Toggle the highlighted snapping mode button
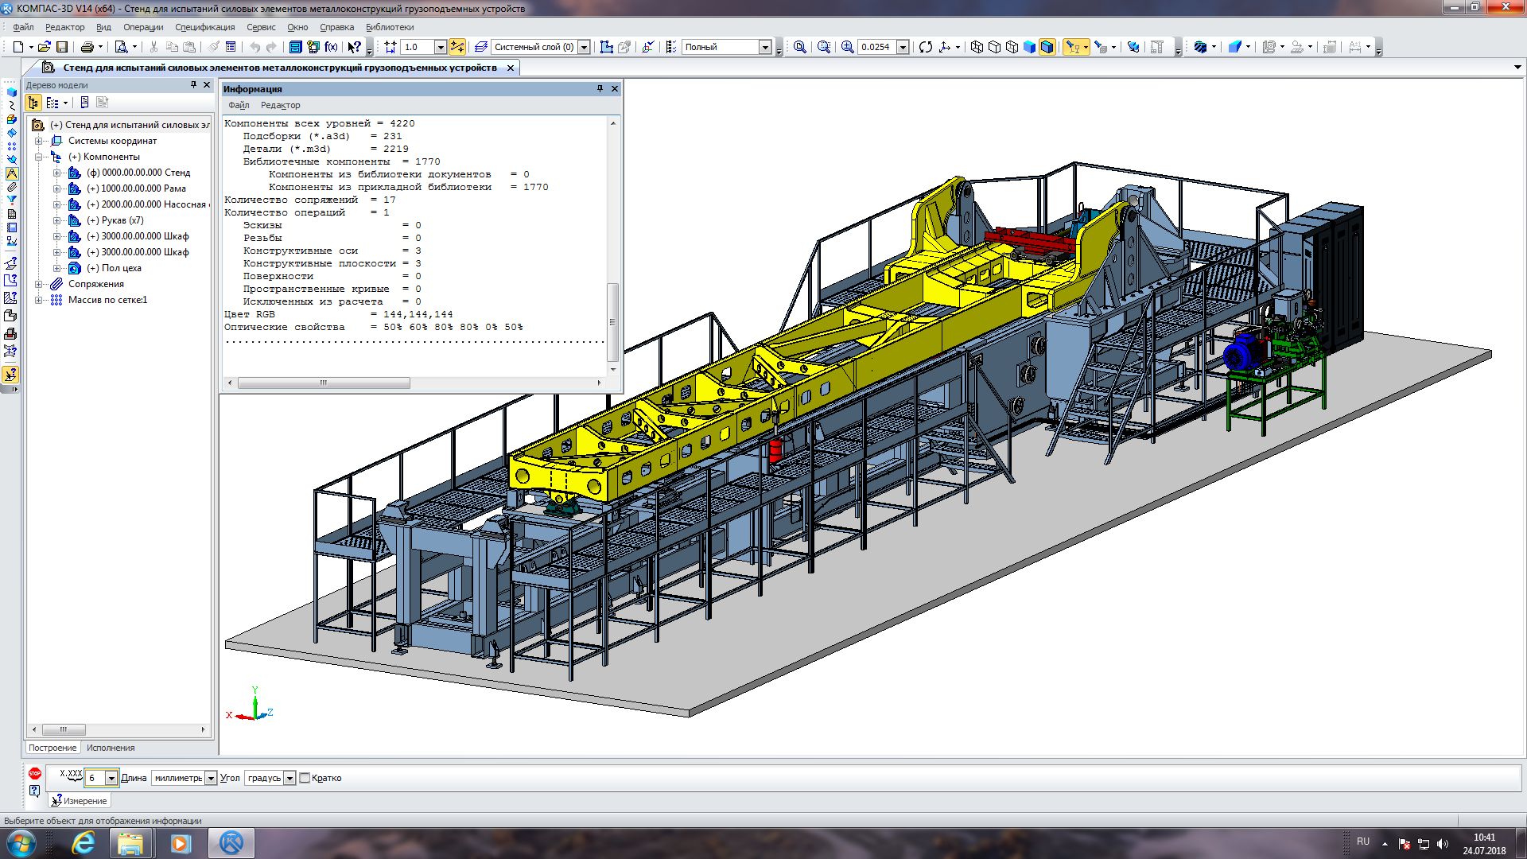The width and height of the screenshot is (1527, 859). point(457,47)
